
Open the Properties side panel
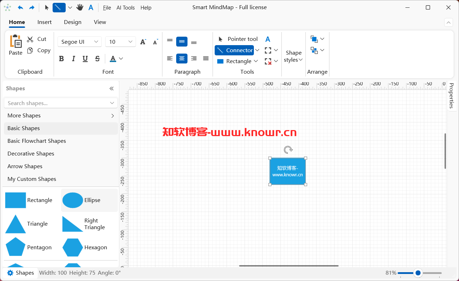coord(451,96)
